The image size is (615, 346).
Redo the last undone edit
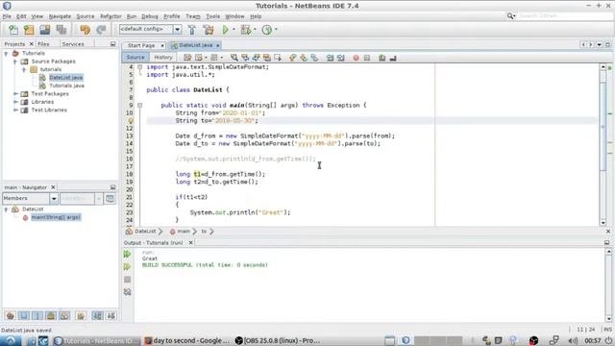tap(101, 30)
